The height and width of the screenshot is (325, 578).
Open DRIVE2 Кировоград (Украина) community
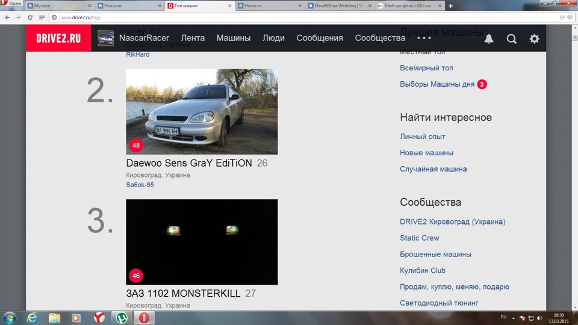pyautogui.click(x=453, y=221)
